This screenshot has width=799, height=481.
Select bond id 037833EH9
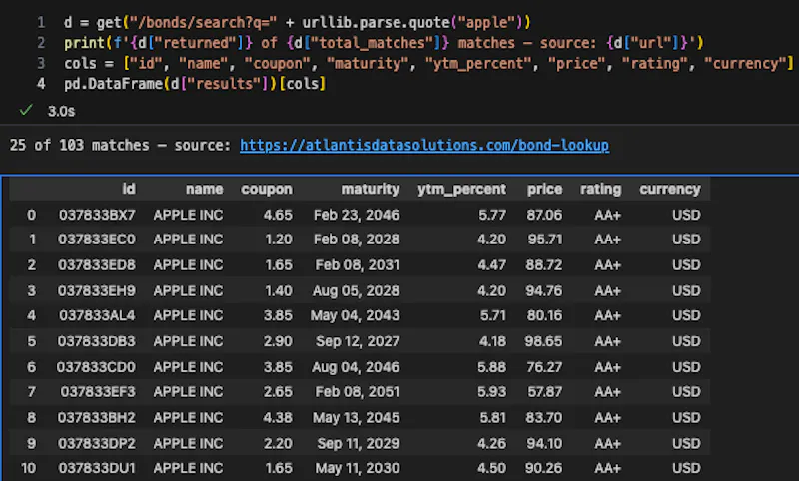(x=97, y=291)
